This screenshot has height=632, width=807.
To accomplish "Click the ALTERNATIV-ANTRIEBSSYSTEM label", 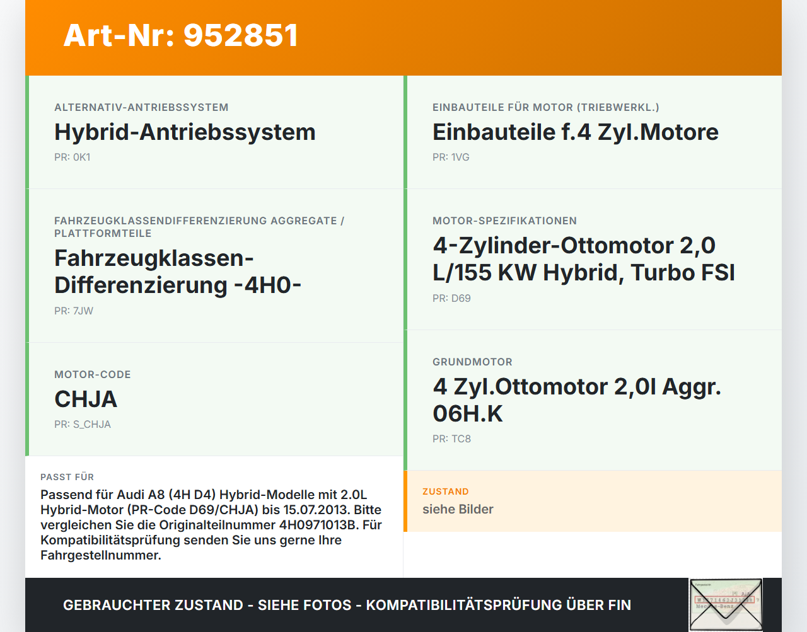I will point(141,107).
